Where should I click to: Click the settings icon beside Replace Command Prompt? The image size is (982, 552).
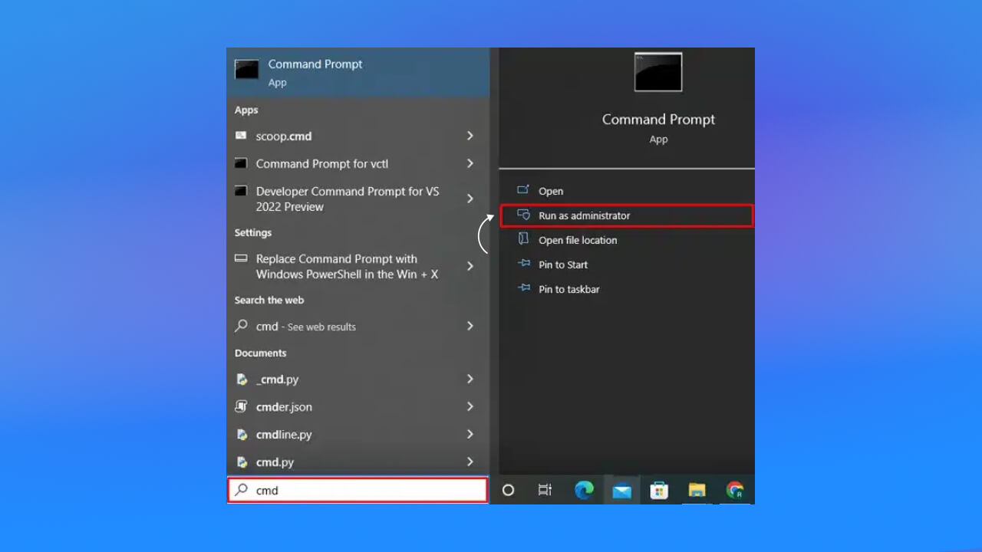241,258
